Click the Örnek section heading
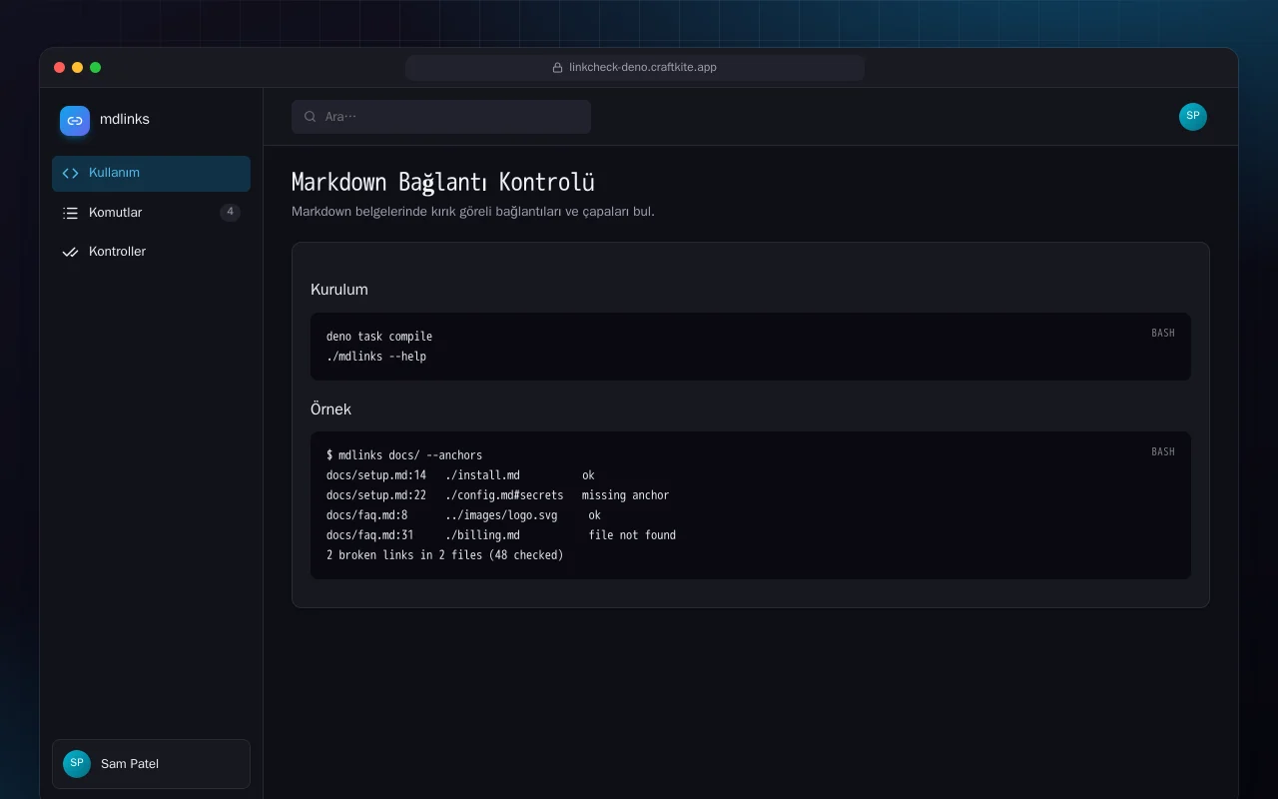 coord(330,409)
